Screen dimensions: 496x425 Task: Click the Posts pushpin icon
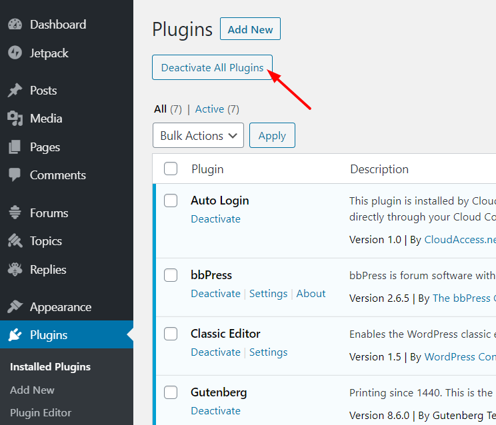pos(15,91)
